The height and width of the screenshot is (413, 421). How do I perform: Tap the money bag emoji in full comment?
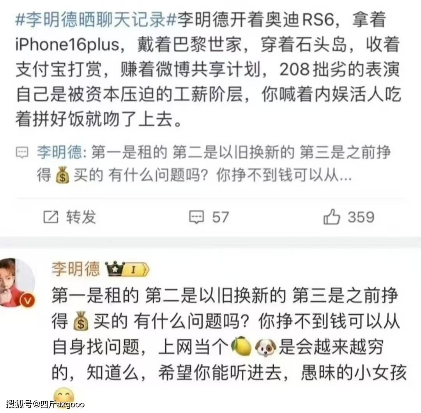click(x=81, y=321)
